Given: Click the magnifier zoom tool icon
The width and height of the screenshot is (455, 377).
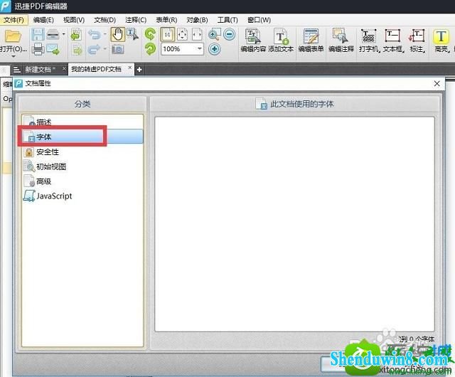Looking at the screenshot, I should (x=215, y=35).
